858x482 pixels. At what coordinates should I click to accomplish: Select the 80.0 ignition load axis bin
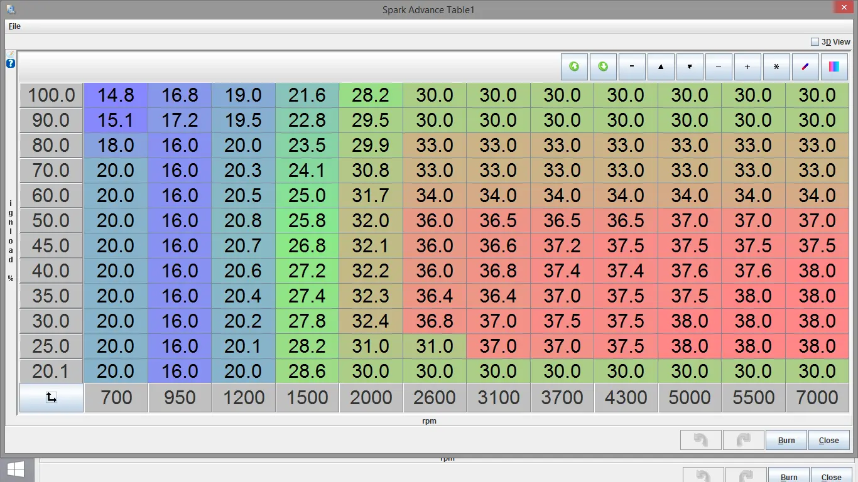pyautogui.click(x=52, y=146)
